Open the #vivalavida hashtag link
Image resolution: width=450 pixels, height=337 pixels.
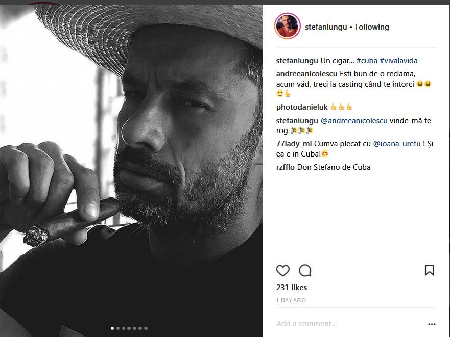(x=398, y=61)
